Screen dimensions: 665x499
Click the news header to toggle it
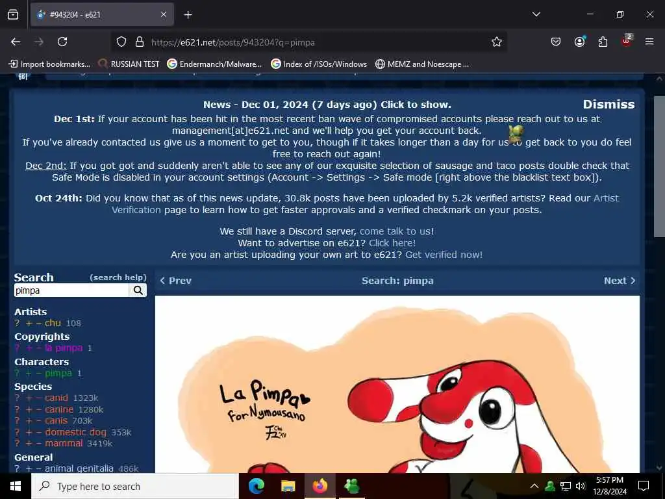point(327,105)
